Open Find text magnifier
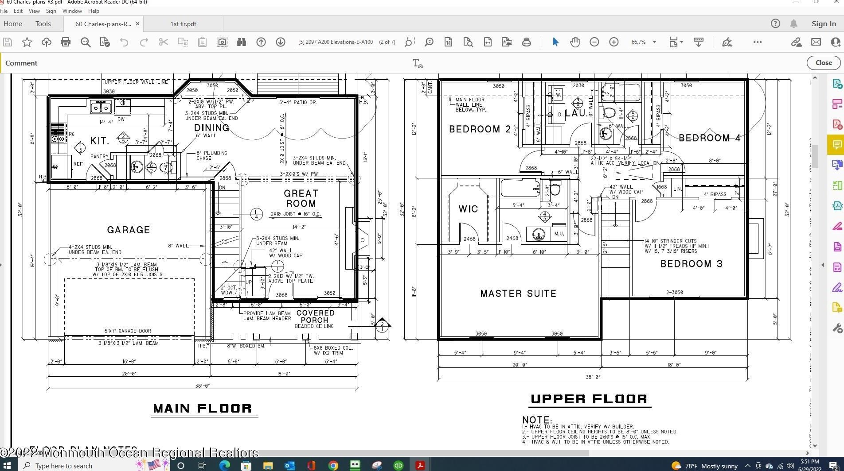844x471 pixels. (x=86, y=42)
